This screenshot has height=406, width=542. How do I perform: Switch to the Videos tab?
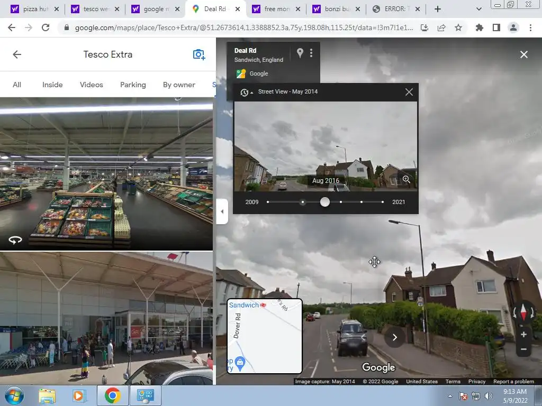pos(92,85)
